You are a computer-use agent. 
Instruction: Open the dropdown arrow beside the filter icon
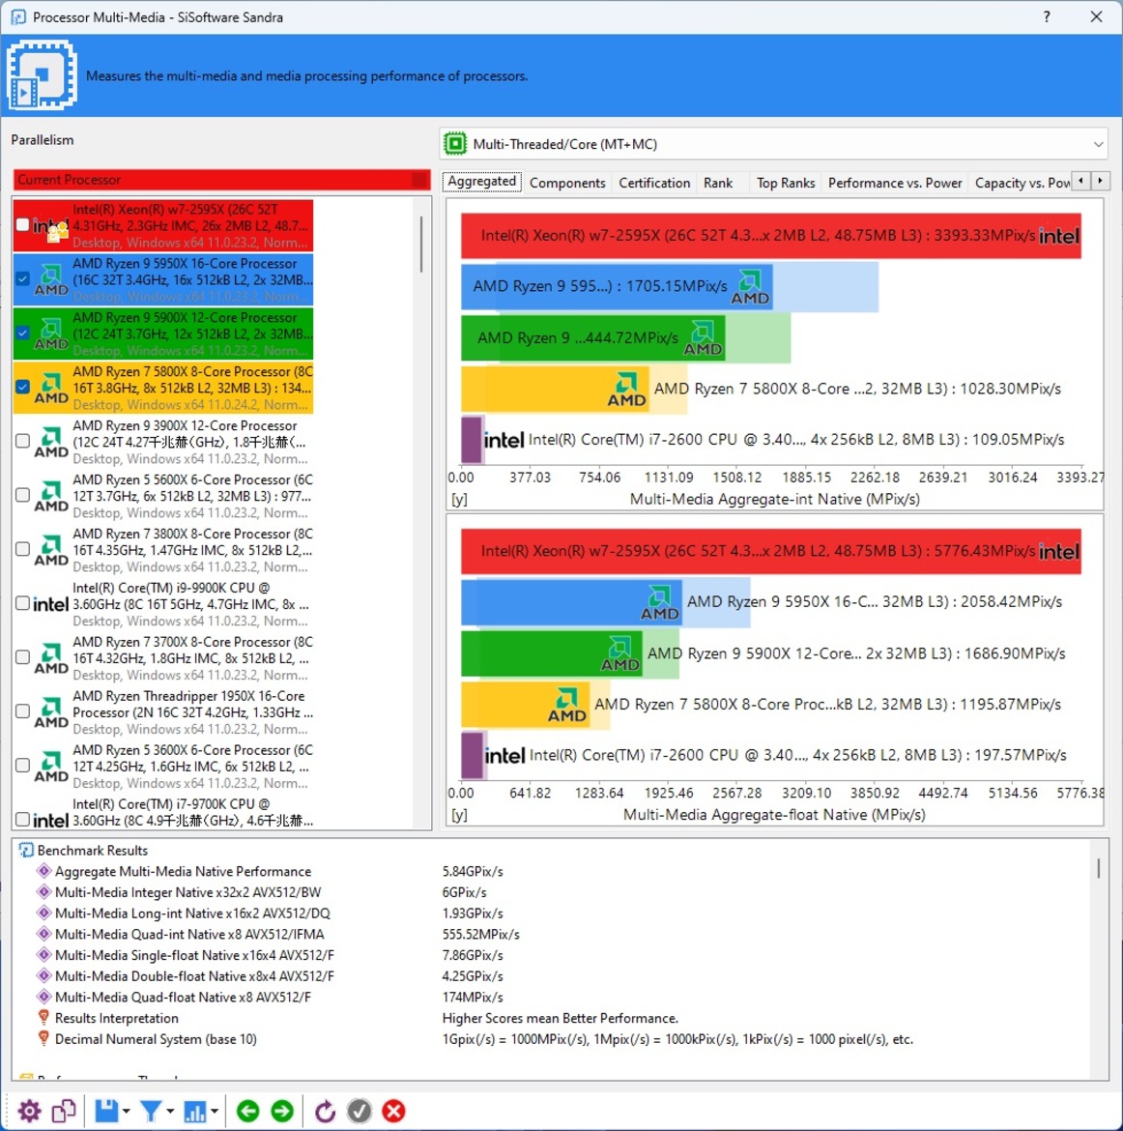[x=170, y=1112]
